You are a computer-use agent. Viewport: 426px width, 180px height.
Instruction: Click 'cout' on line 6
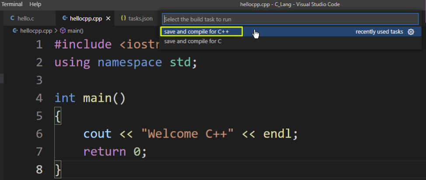point(97,134)
